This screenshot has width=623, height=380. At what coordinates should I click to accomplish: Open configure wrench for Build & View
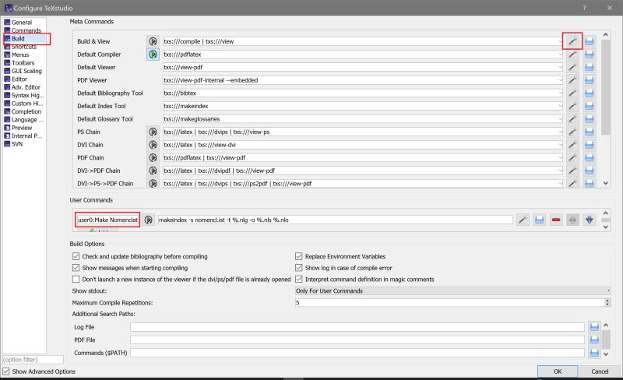click(572, 41)
